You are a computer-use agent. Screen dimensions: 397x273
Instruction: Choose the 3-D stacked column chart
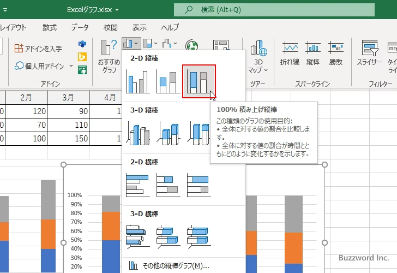pos(168,133)
